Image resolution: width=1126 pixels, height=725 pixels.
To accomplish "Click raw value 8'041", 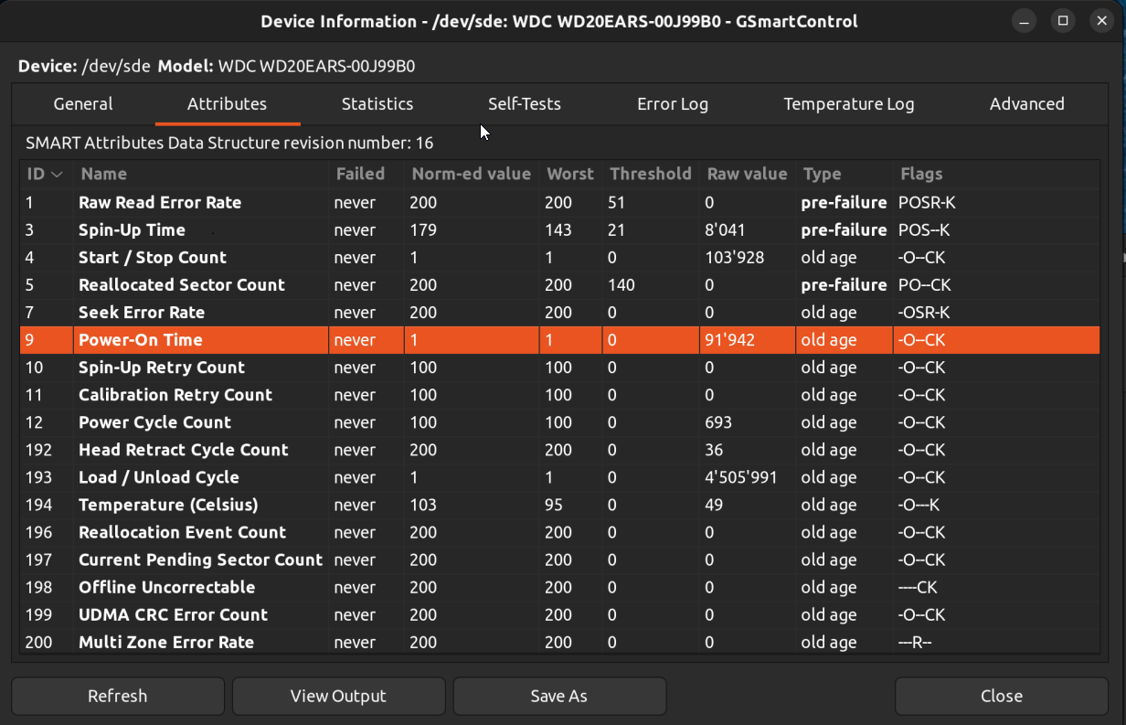I will click(x=727, y=229).
